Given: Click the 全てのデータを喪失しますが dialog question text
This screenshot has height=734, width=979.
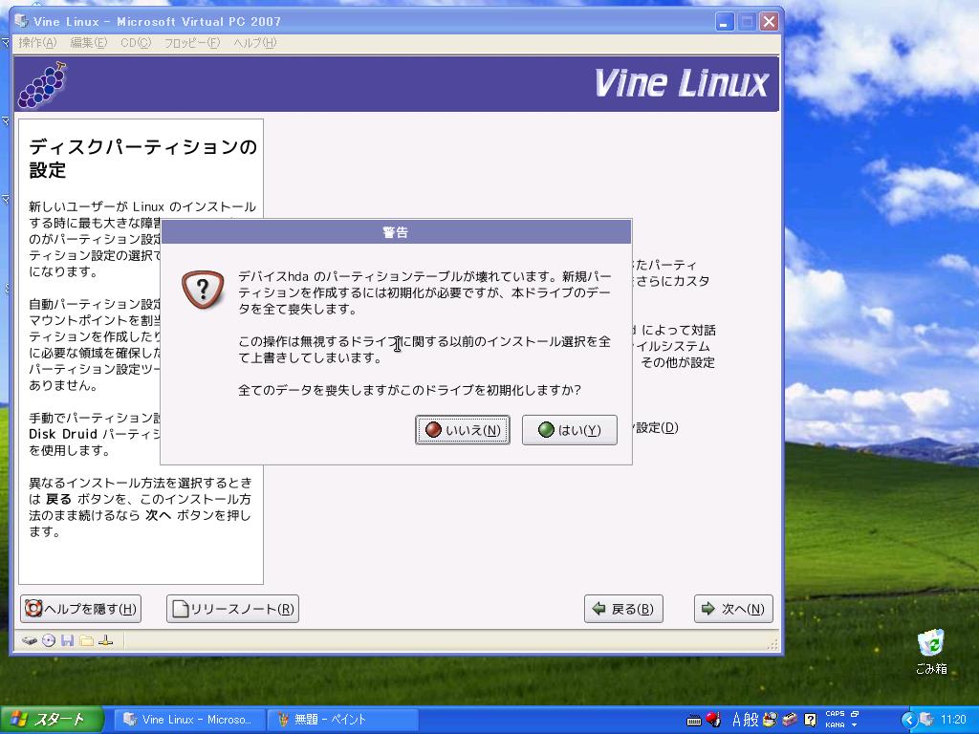Looking at the screenshot, I should (x=409, y=390).
